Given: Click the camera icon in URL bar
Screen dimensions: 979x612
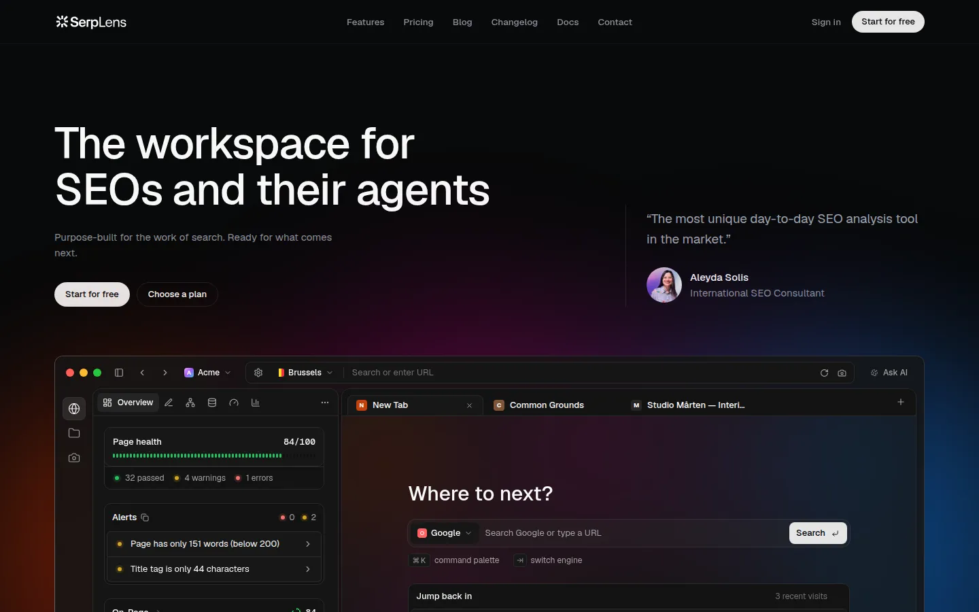Looking at the screenshot, I should [x=842, y=373].
